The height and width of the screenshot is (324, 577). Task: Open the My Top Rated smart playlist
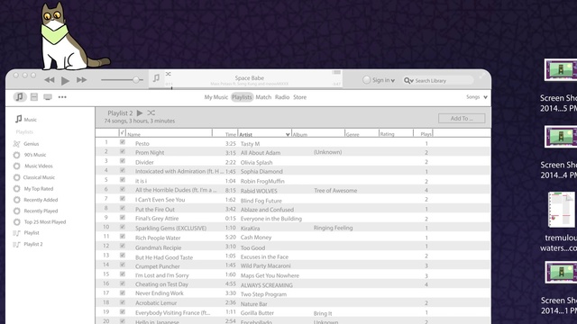[x=33, y=189]
